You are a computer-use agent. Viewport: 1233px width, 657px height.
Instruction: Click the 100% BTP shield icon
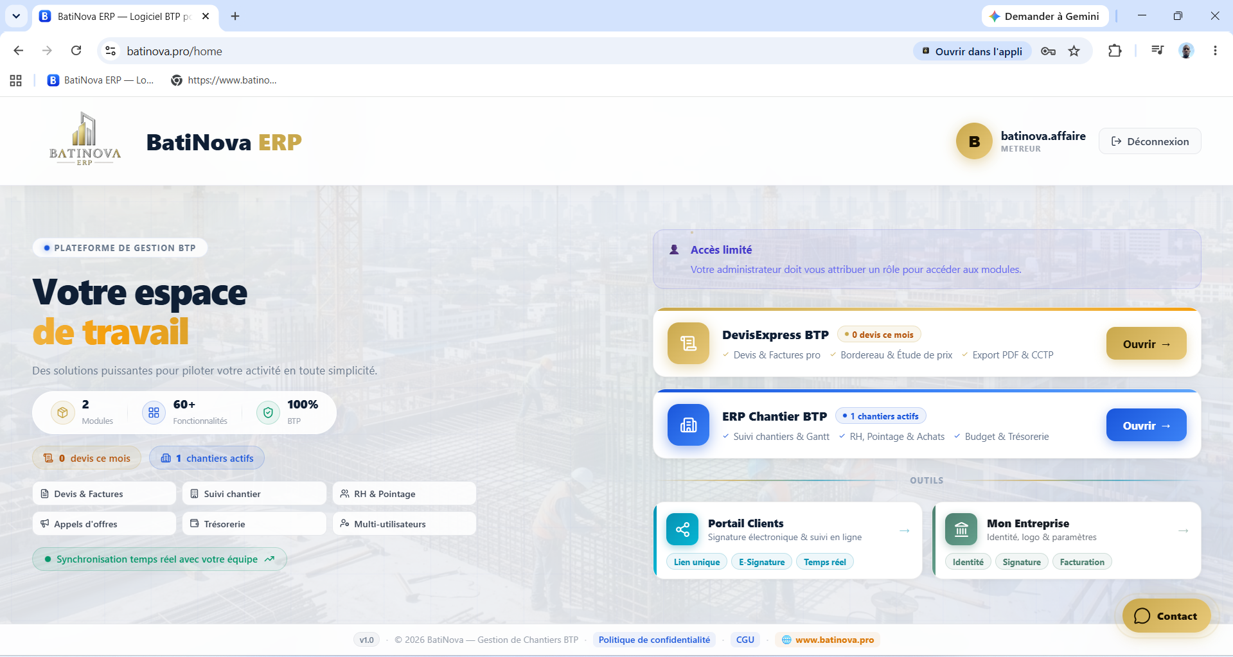pos(268,412)
